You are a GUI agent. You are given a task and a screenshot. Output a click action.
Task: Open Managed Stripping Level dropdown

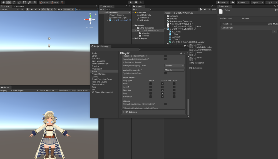pos(174,65)
